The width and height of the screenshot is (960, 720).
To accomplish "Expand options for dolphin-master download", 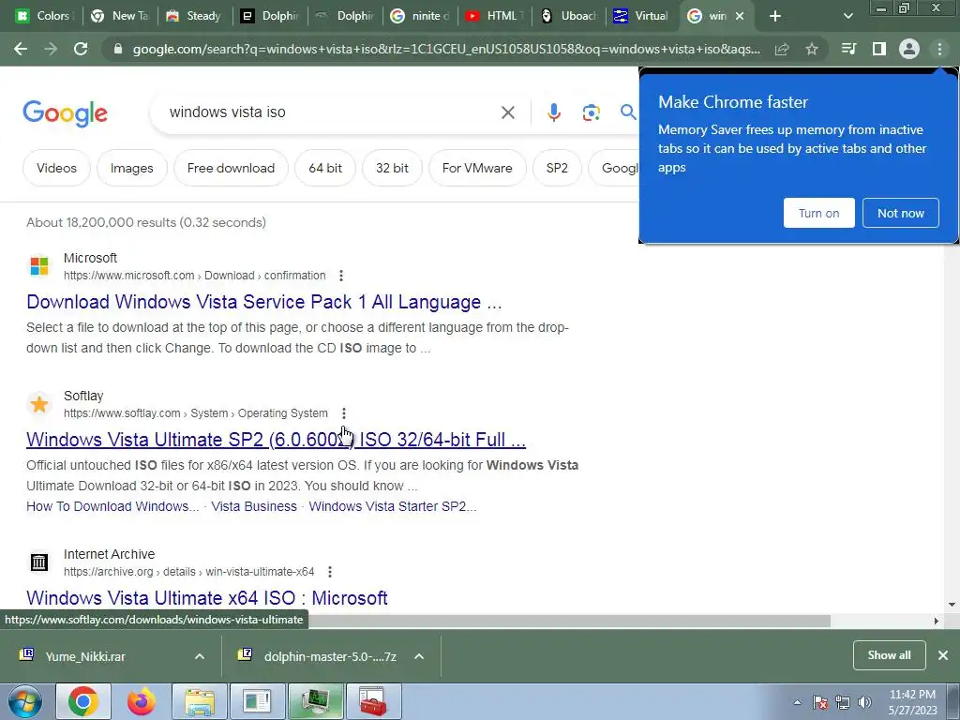I will (x=419, y=656).
